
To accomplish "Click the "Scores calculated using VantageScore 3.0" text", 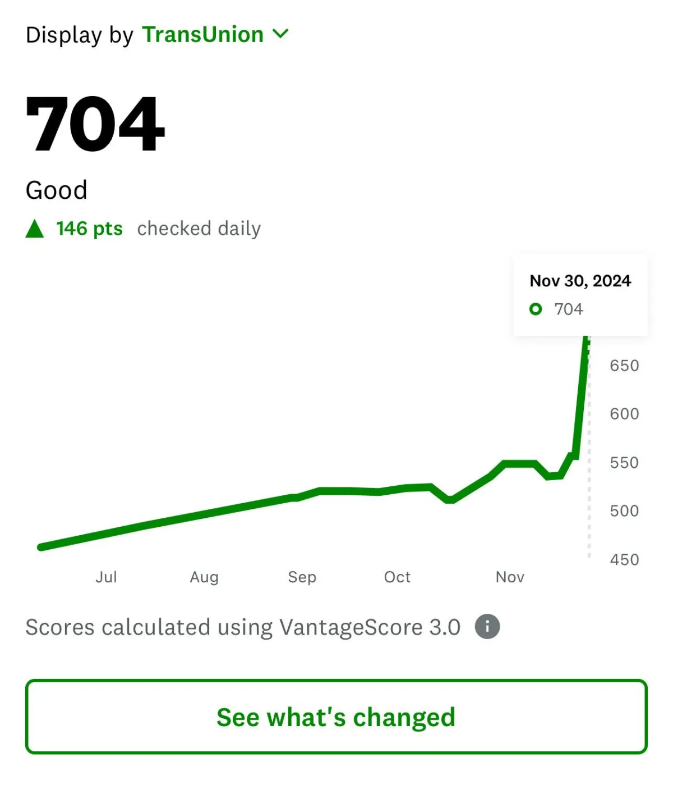I will [x=243, y=627].
